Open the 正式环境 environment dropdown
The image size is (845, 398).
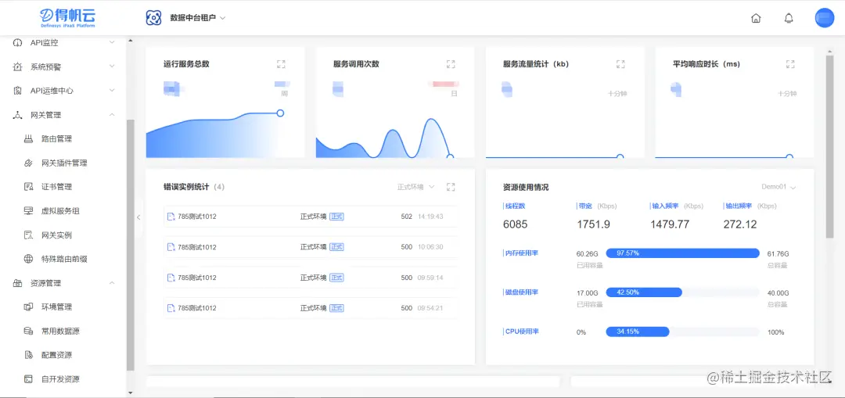tap(416, 187)
